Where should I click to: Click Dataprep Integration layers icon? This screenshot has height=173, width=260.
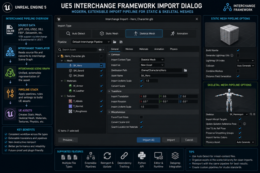pos(175,156)
